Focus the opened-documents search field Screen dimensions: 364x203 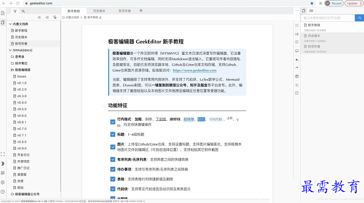click(328, 18)
